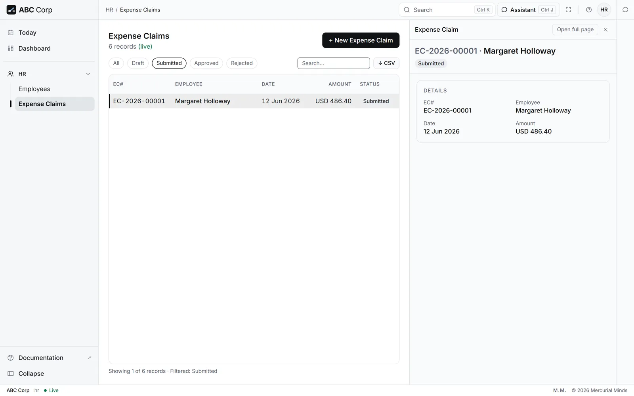Filter claims by Approved

click(206, 63)
